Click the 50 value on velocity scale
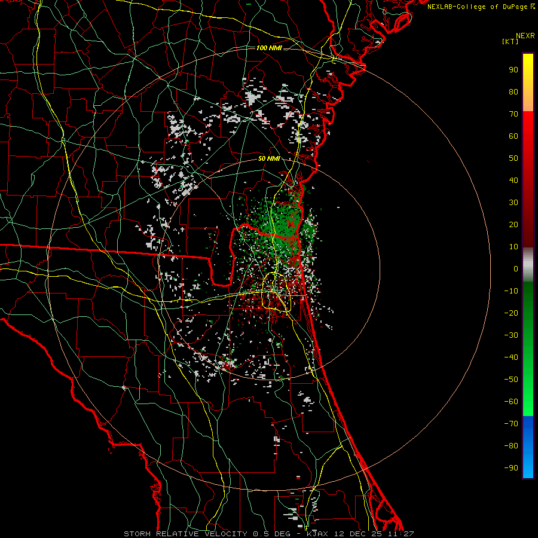The image size is (538, 538). (513, 158)
